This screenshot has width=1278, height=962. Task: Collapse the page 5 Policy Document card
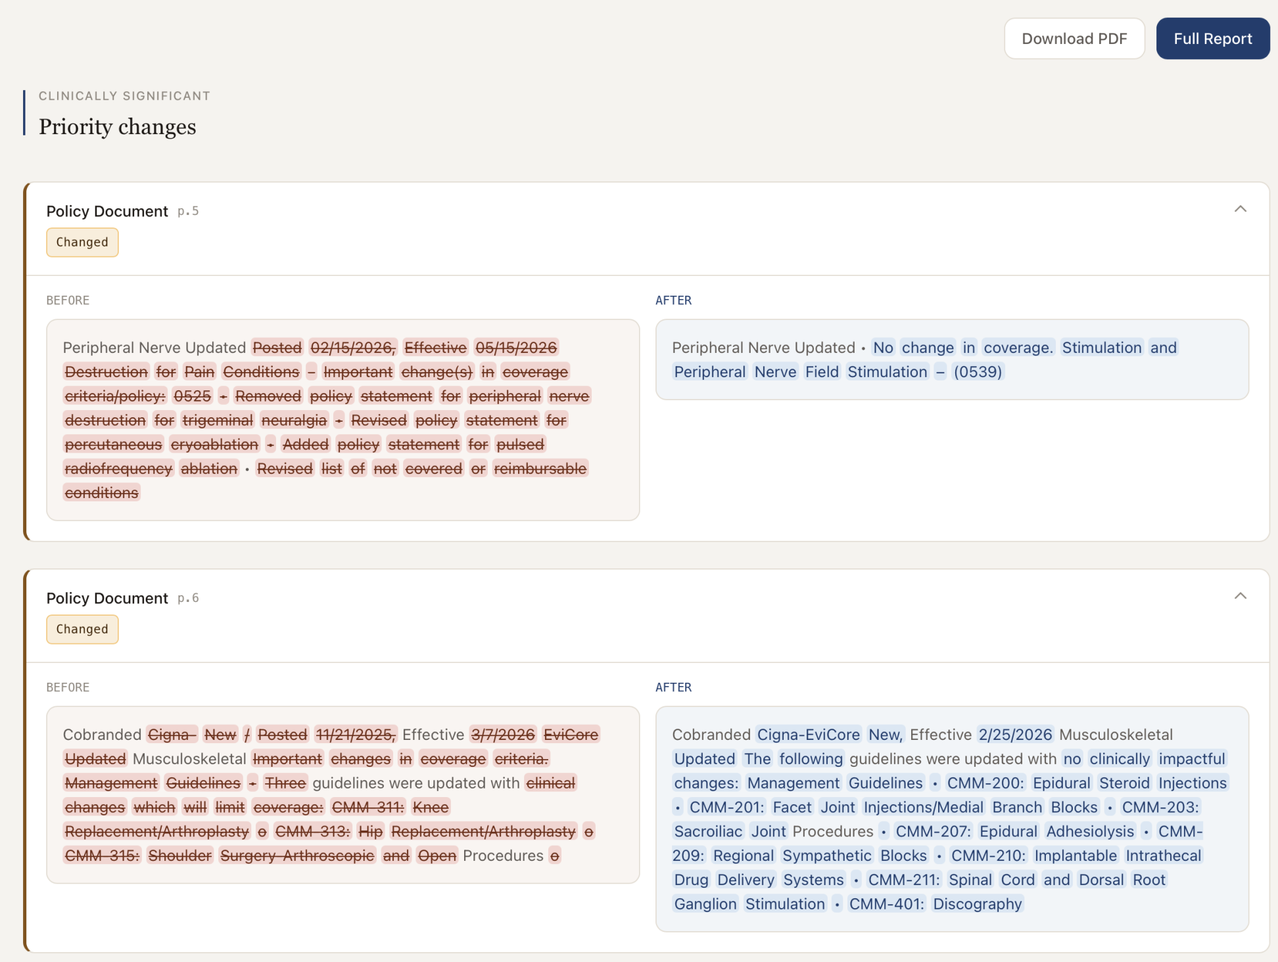(x=1240, y=210)
